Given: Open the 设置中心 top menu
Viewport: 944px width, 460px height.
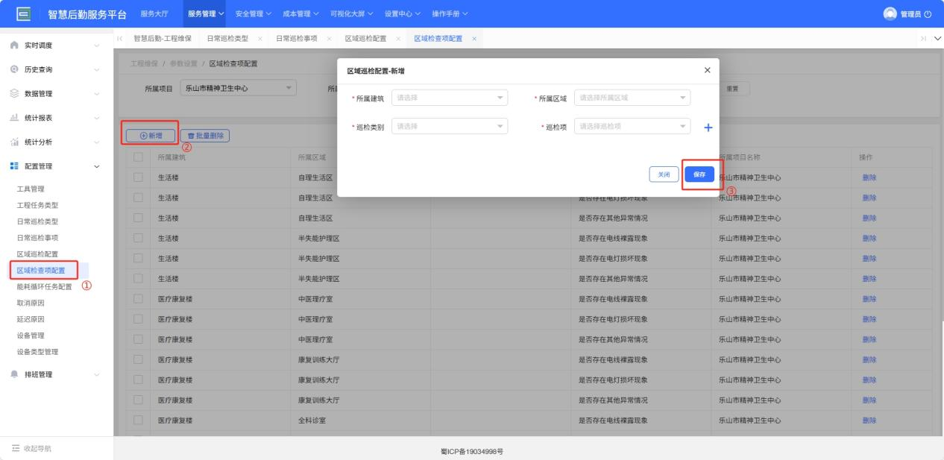Looking at the screenshot, I should coord(403,14).
